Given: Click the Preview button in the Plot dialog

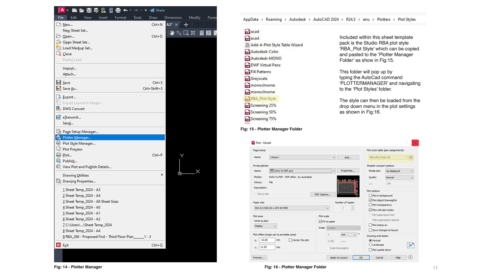Looking at the screenshot, I should point(259,257).
